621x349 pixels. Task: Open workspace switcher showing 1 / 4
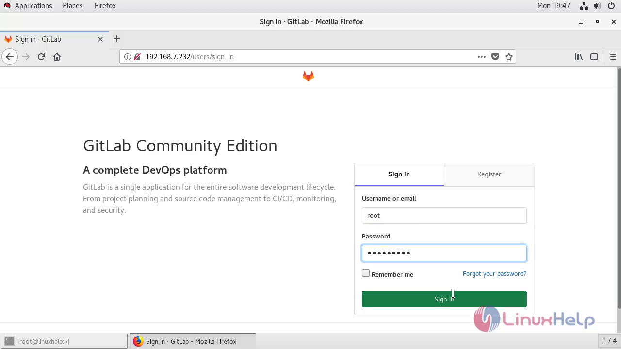(x=609, y=341)
